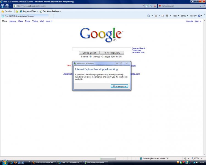
Task: Launch Firefox from Quick Launch
Action: [x=15, y=163]
